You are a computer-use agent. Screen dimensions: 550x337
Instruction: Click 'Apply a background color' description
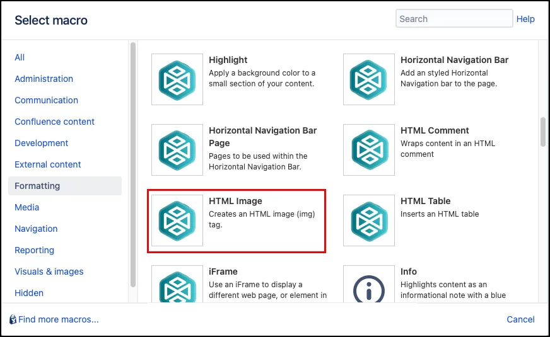click(262, 79)
